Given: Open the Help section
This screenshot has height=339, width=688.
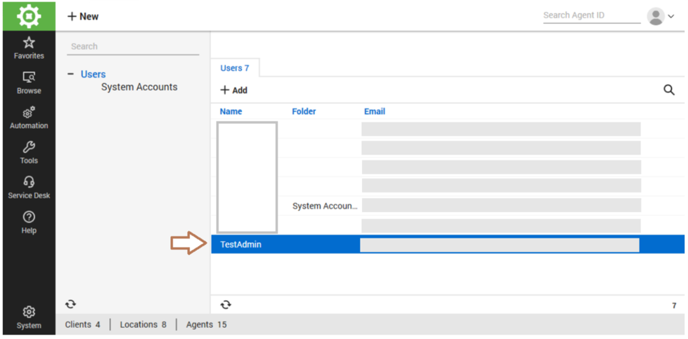Looking at the screenshot, I should (x=29, y=222).
